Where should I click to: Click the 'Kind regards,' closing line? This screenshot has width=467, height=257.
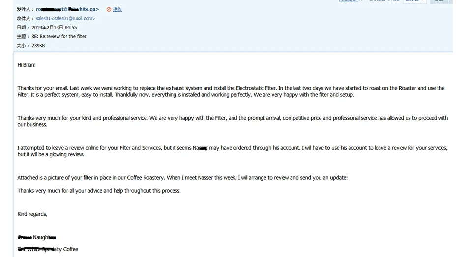[x=32, y=214]
